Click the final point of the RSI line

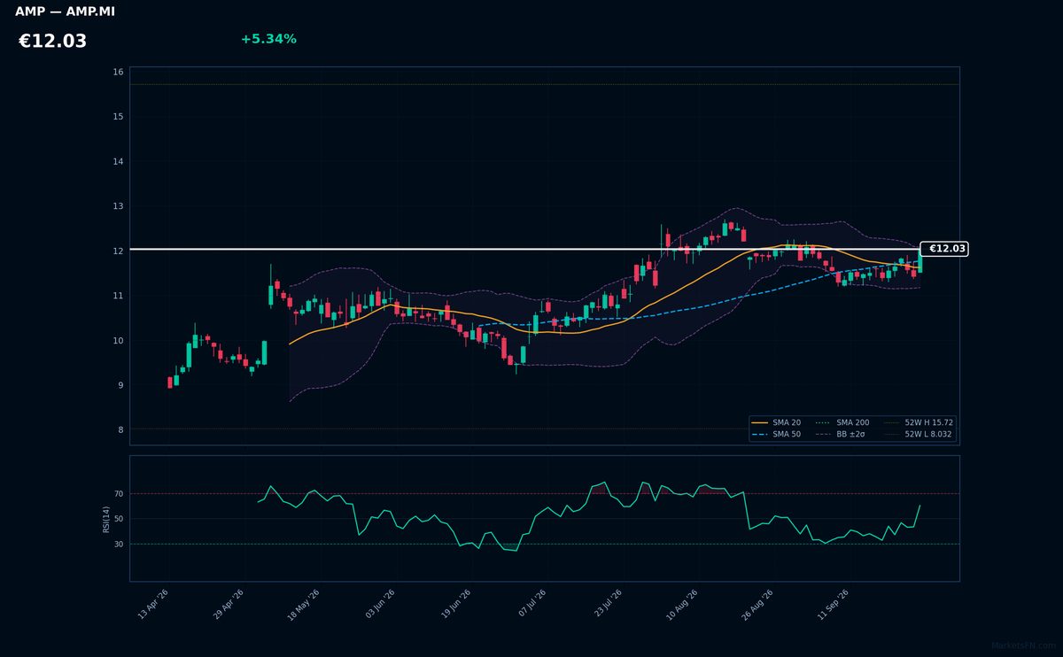[x=919, y=506]
